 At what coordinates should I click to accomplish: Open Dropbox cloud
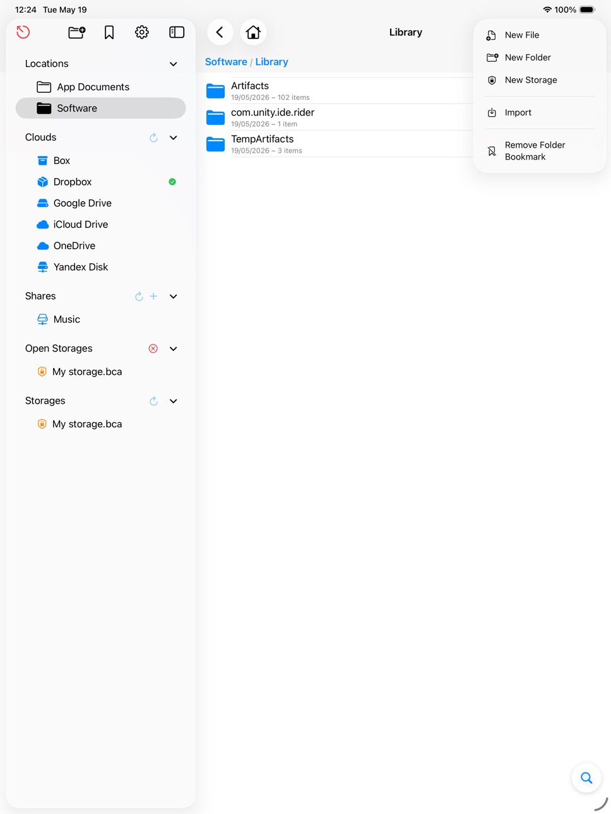[x=100, y=182]
